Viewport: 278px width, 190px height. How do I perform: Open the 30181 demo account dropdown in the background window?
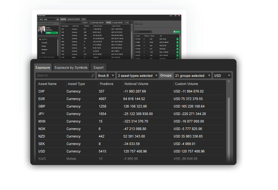[x=47, y=19]
